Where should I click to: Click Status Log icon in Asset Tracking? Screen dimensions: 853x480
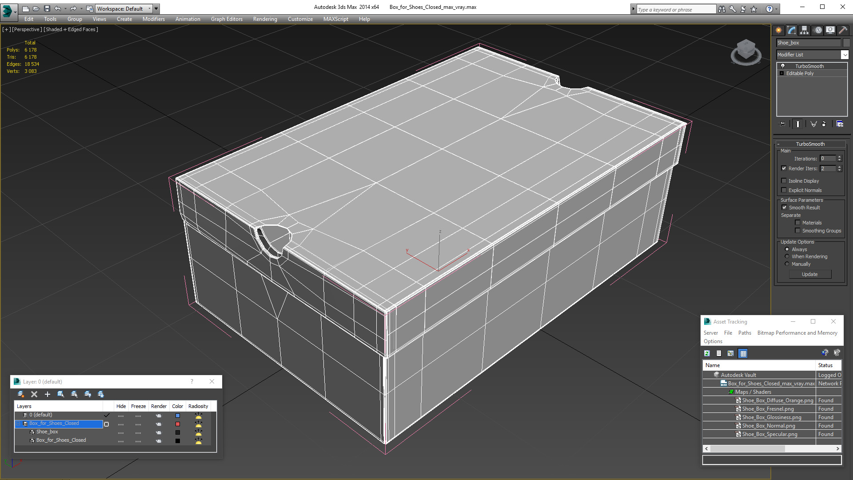pyautogui.click(x=719, y=353)
